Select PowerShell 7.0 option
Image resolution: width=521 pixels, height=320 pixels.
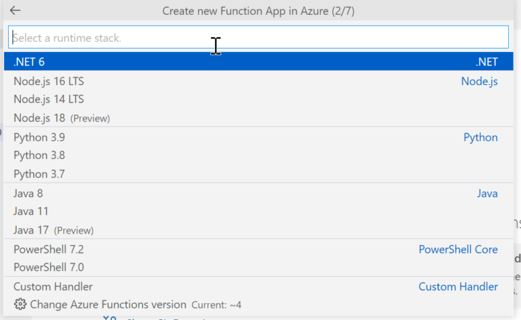point(49,267)
